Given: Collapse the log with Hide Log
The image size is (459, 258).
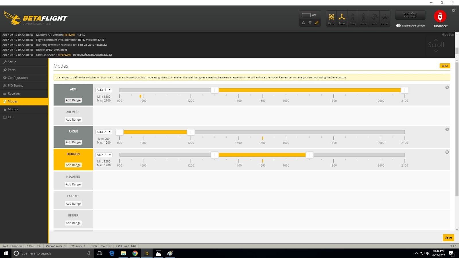Looking at the screenshot, I should [x=447, y=34].
